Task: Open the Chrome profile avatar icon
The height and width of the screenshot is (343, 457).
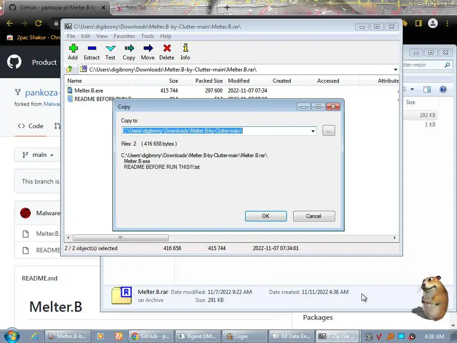Action: pos(433,23)
